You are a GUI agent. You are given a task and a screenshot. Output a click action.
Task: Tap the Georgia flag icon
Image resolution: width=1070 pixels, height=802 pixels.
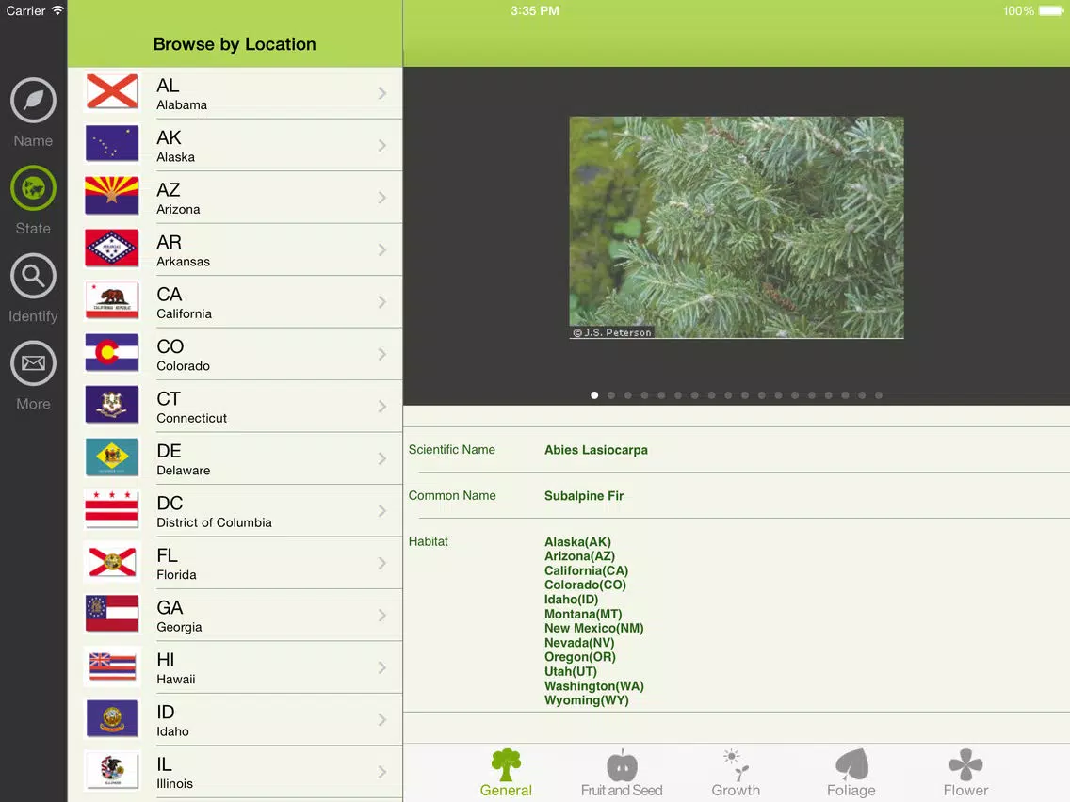(x=112, y=614)
